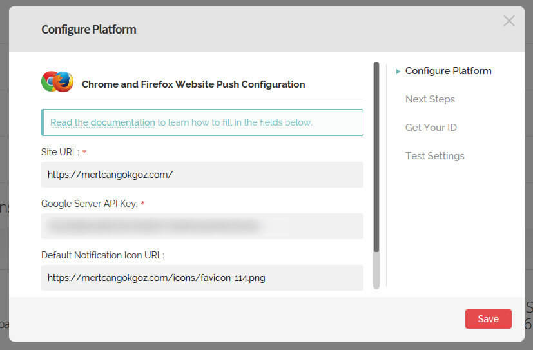Click the Default Notification Icon URL label
533x350 pixels.
(x=102, y=255)
